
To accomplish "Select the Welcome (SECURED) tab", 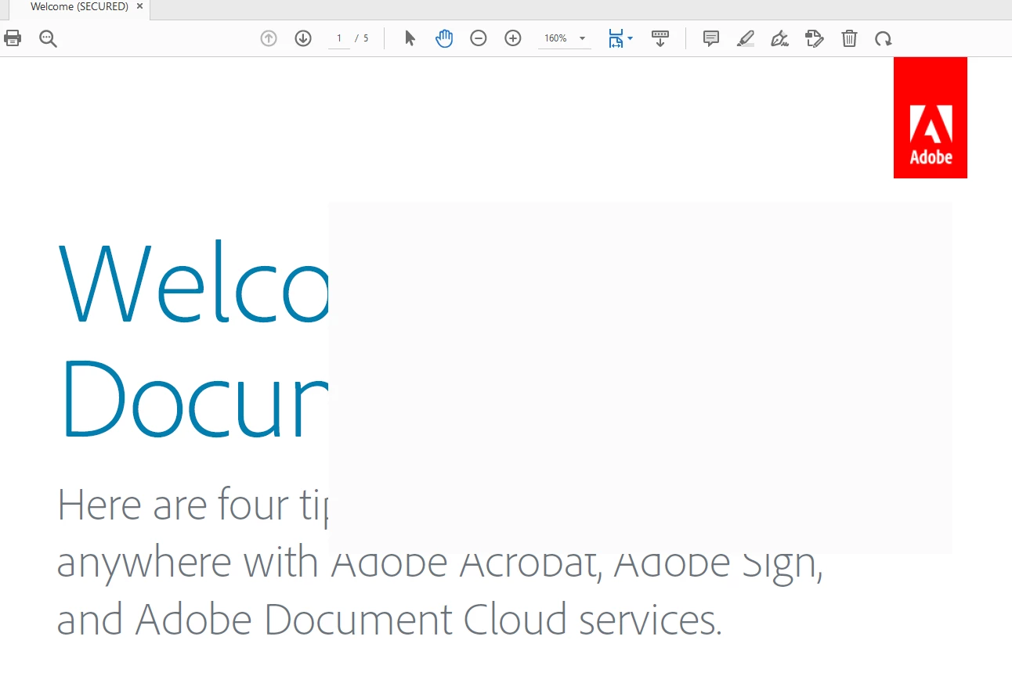I will pyautogui.click(x=79, y=6).
